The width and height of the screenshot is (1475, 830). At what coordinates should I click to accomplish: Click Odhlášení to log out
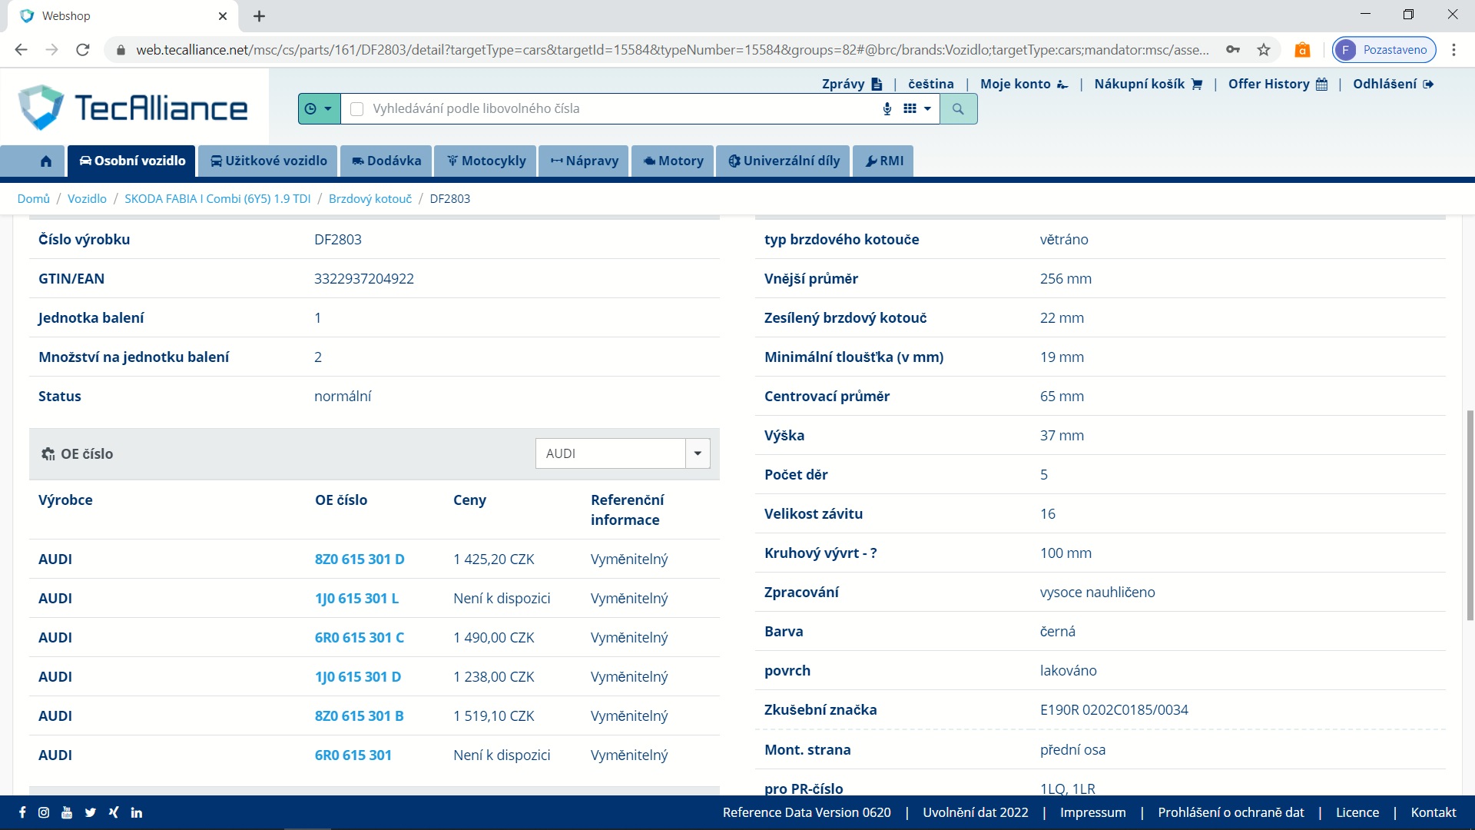(x=1393, y=84)
